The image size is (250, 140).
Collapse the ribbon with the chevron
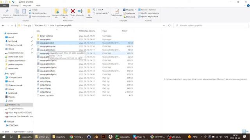tap(245, 5)
